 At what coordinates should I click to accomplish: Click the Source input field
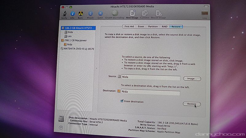point(151,77)
